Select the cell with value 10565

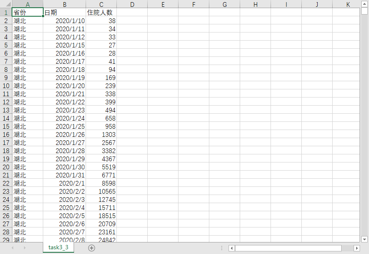[101, 191]
